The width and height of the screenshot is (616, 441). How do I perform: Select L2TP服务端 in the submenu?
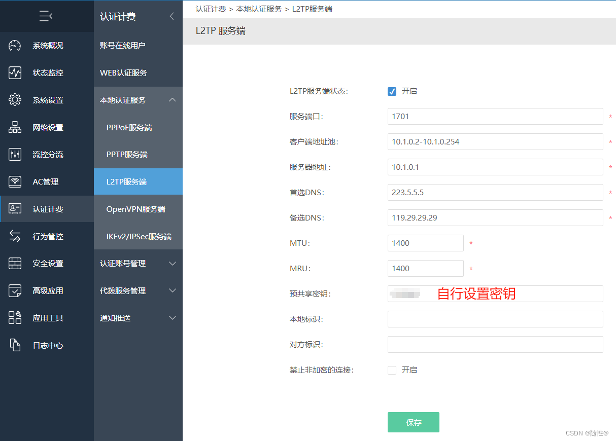138,181
